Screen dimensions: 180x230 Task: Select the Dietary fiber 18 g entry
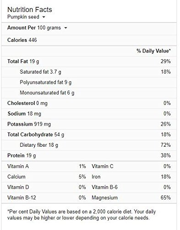[x=89, y=145]
